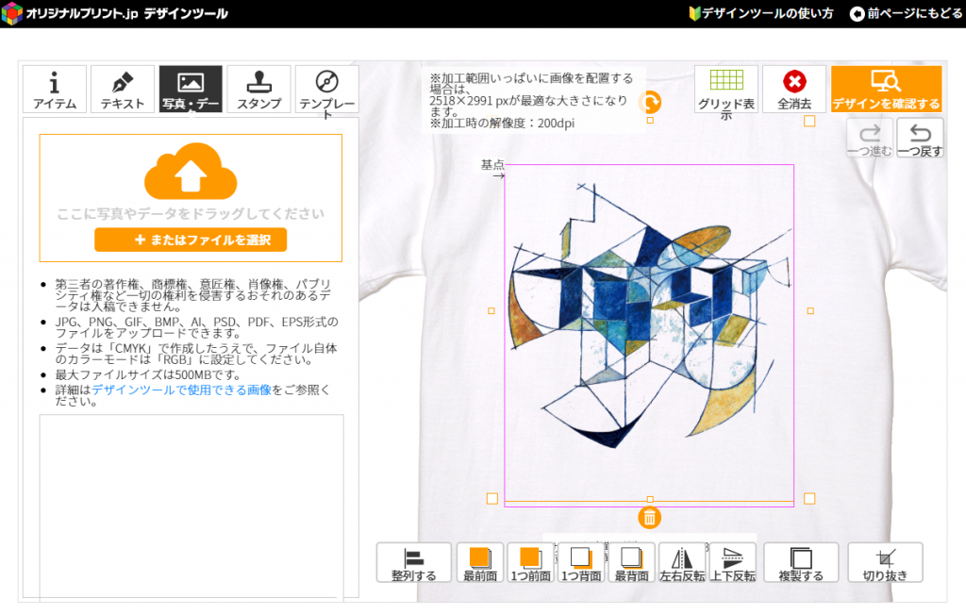Open the テンプレート template tab
Image resolution: width=966 pixels, height=614 pixels.
pos(327,89)
